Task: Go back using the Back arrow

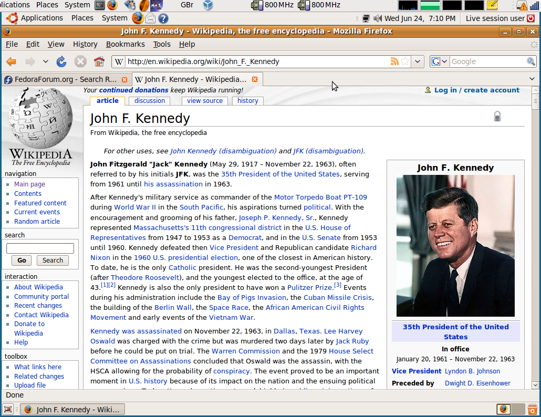Action: point(12,62)
